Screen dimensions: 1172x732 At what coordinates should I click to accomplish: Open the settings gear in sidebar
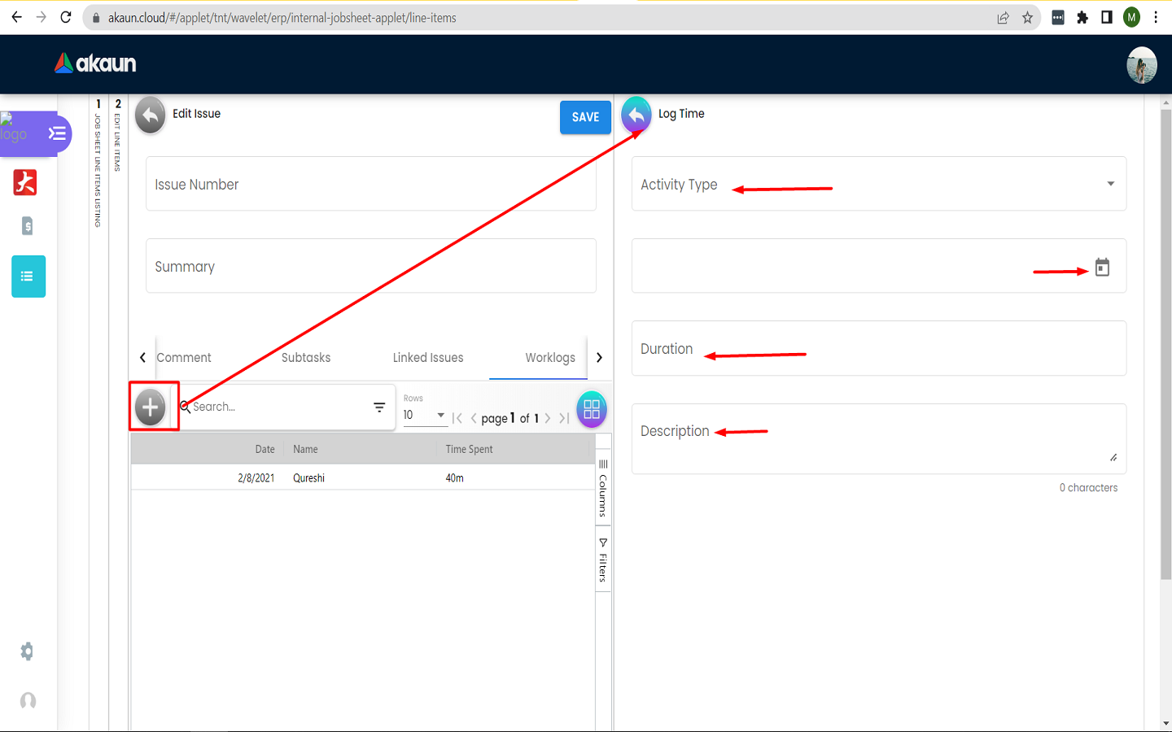click(28, 651)
